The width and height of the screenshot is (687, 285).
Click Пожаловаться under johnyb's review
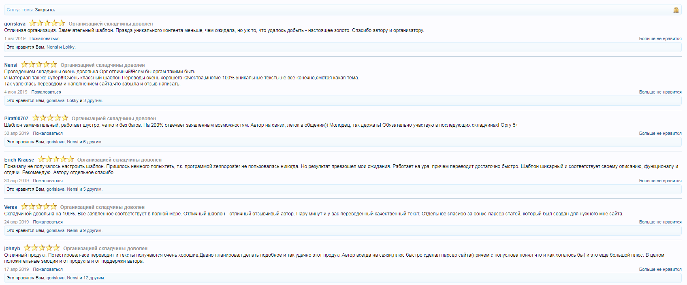pyautogui.click(x=48, y=270)
